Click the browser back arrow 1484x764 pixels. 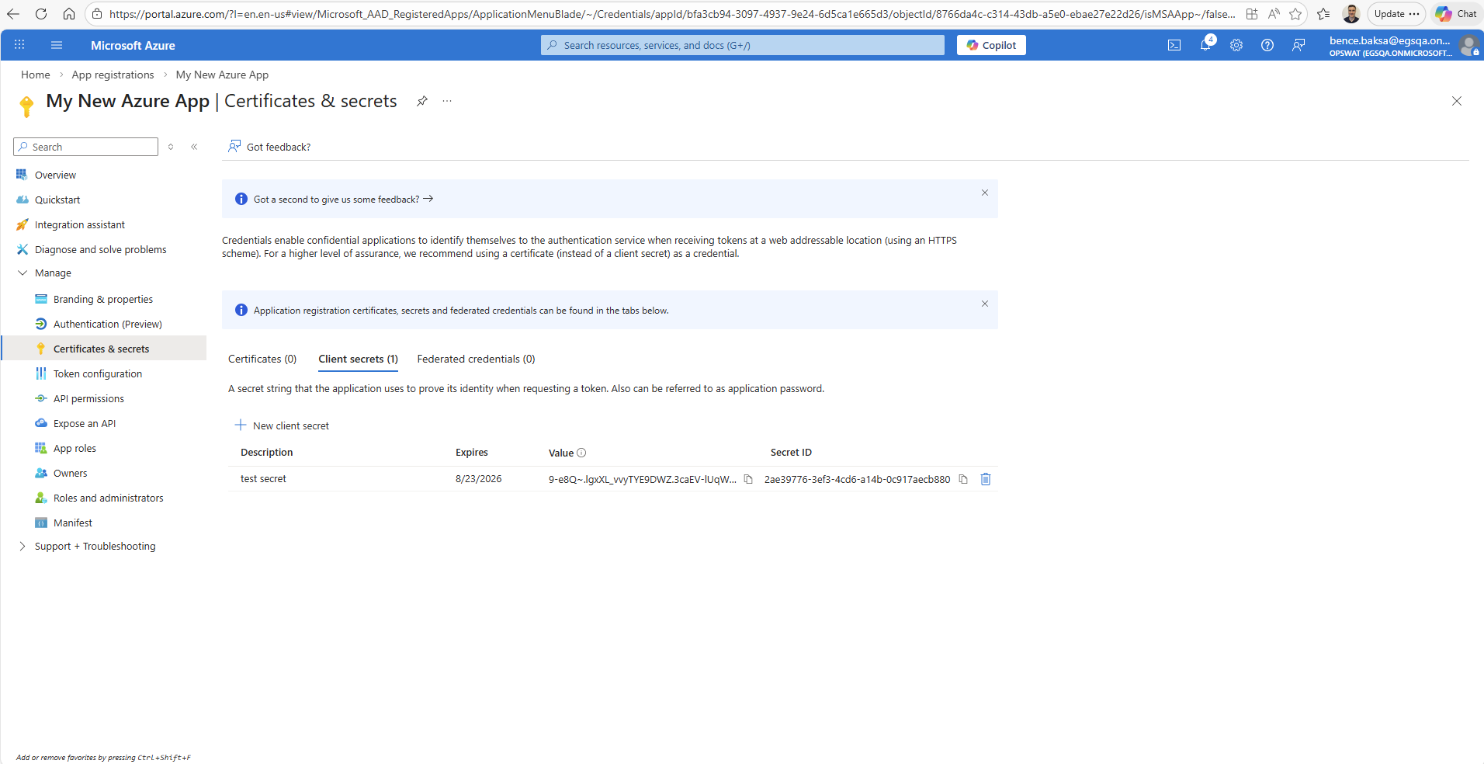click(13, 14)
